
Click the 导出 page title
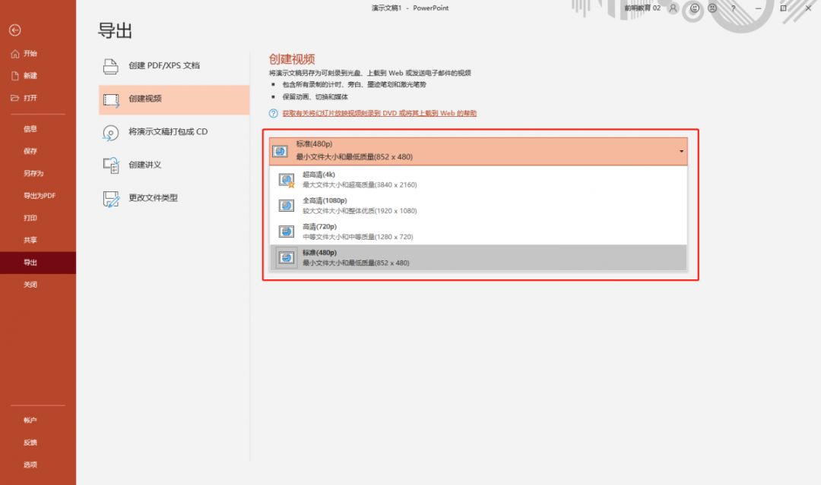coord(115,31)
